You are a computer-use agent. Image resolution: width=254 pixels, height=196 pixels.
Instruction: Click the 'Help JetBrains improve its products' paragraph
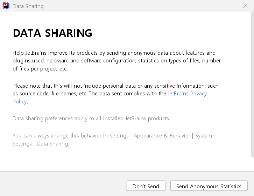coord(117,61)
